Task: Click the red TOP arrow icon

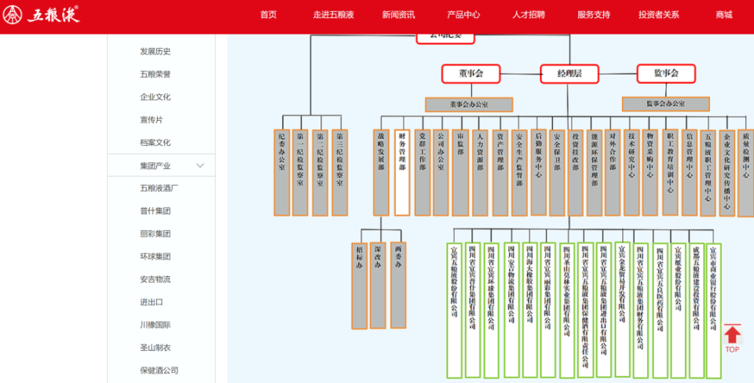Action: 731,338
